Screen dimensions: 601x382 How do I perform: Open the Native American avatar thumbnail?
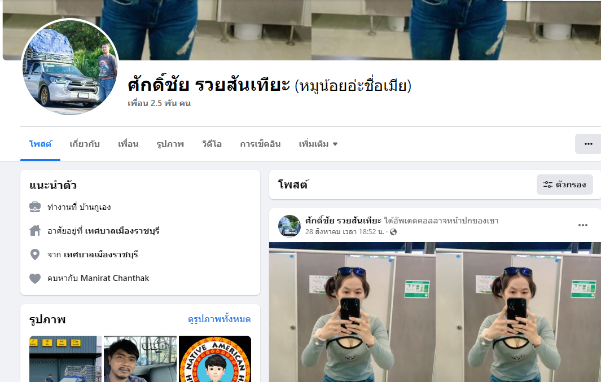(x=215, y=359)
